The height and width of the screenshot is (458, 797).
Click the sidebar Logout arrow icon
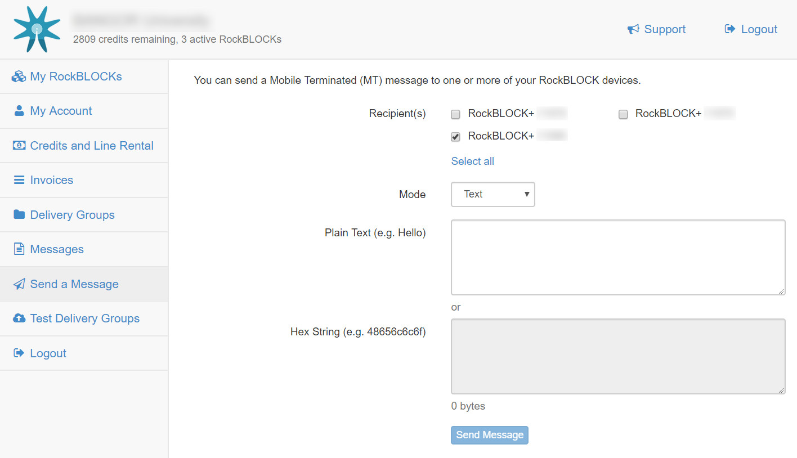click(19, 353)
